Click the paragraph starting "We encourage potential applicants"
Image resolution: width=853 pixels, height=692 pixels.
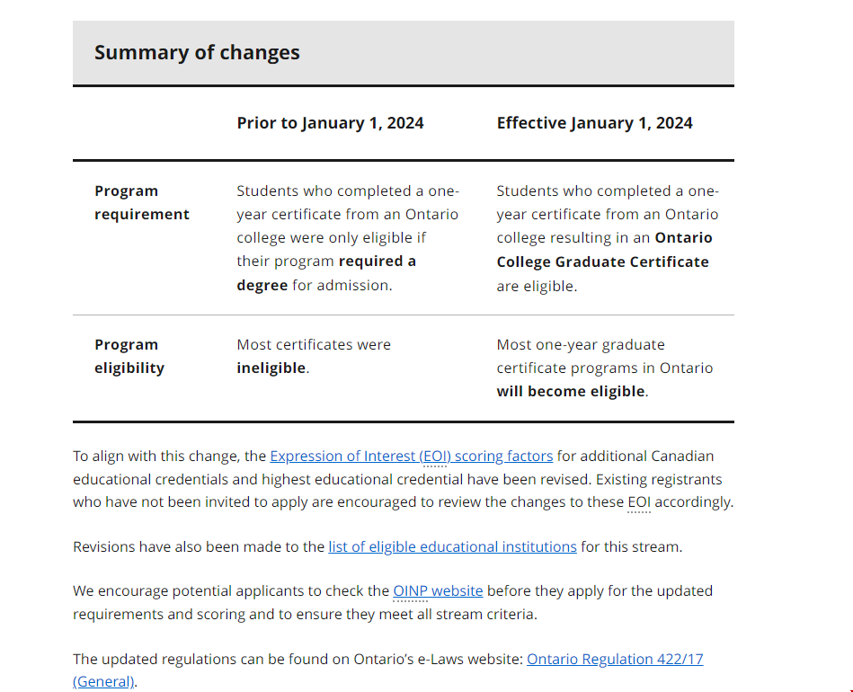point(232,590)
